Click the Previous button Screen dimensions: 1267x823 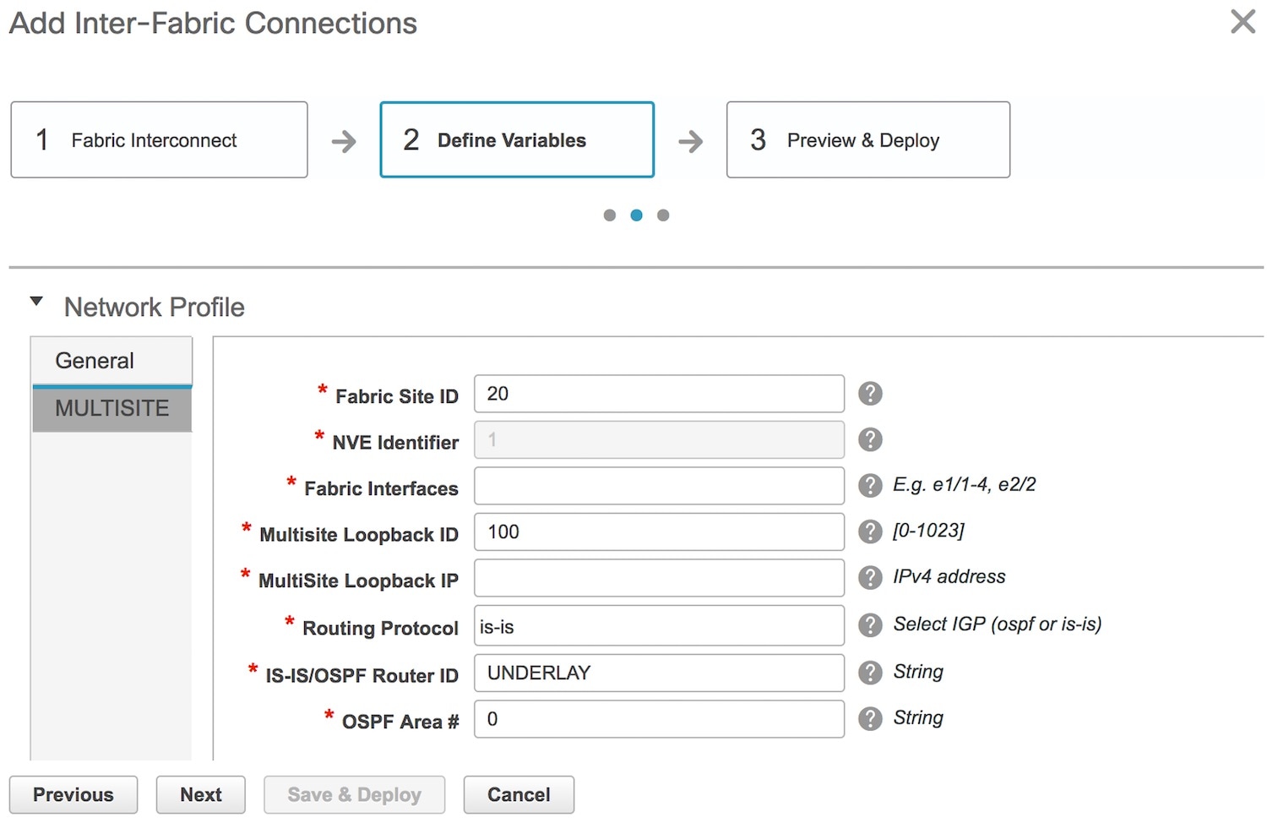[x=73, y=795]
